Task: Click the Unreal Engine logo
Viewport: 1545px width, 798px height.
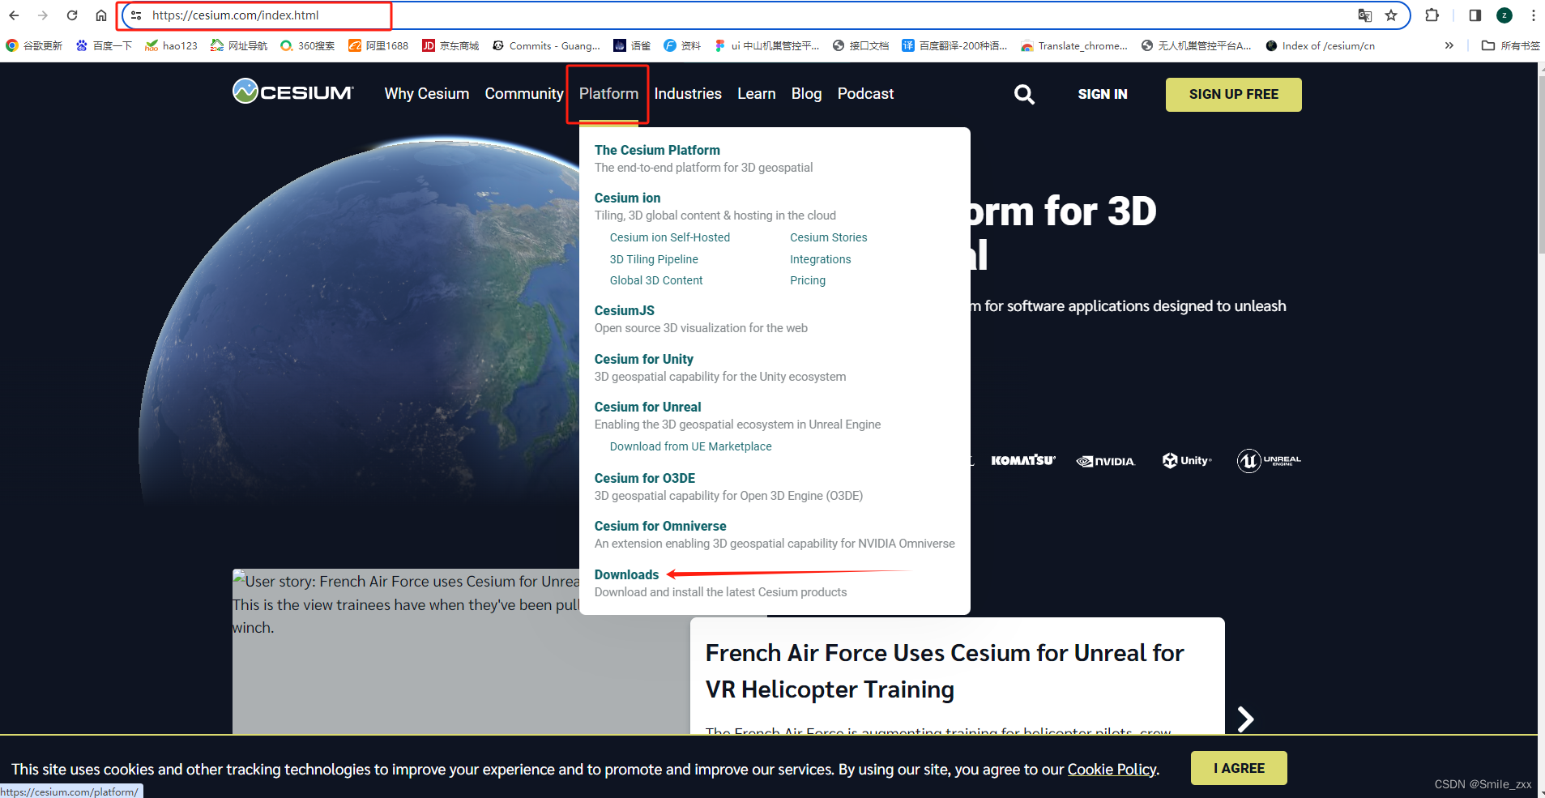Action: point(1269,460)
